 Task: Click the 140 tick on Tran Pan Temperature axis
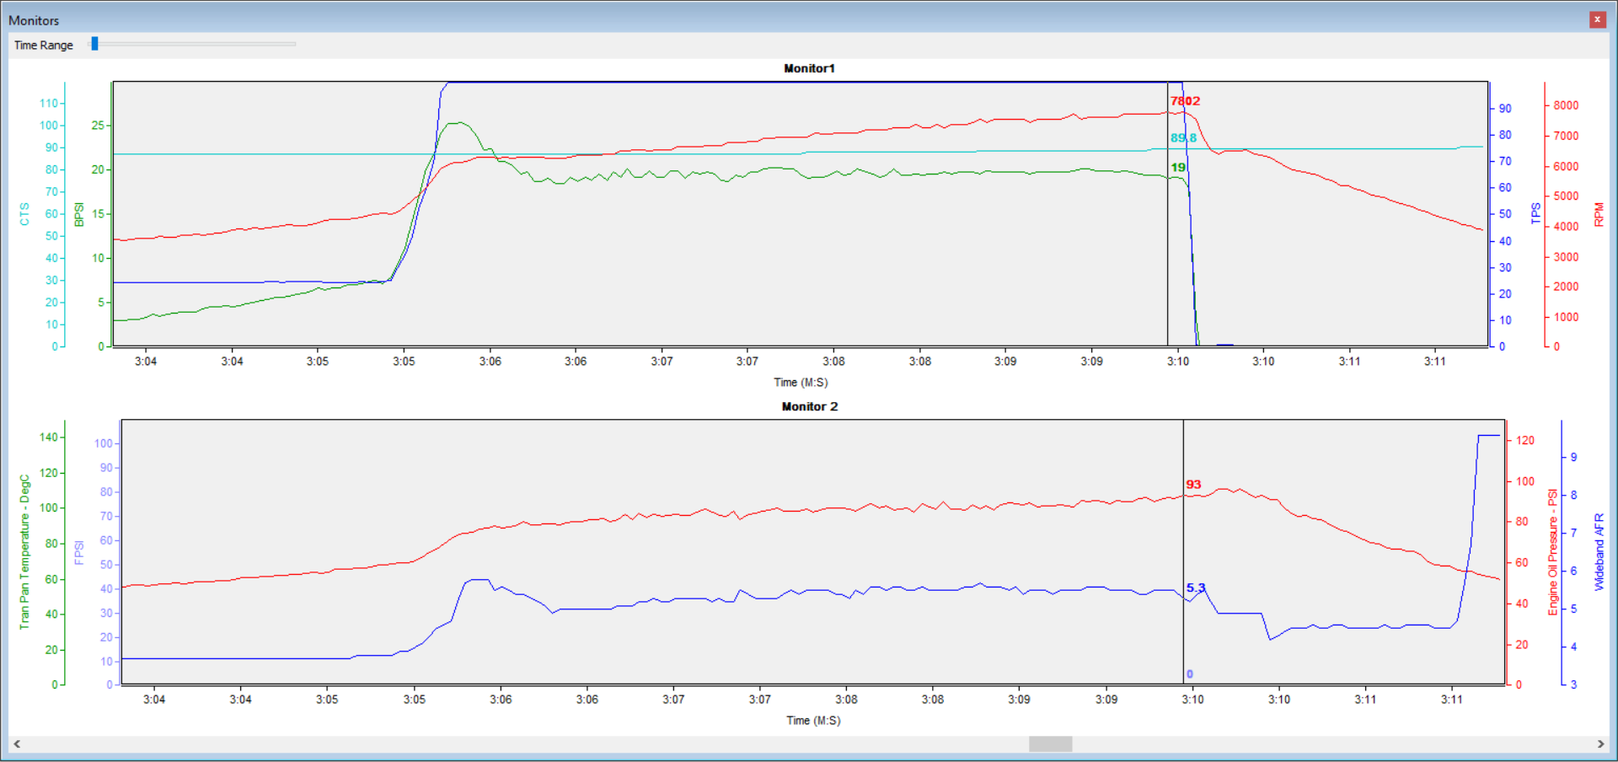(49, 437)
